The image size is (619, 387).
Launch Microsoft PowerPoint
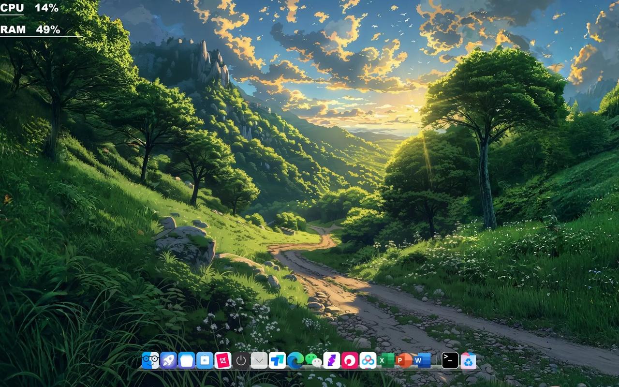click(404, 360)
